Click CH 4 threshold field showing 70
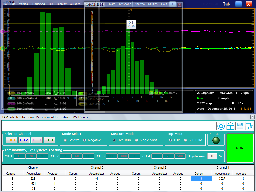This screenshot has height=192, width=256. coord(169,156)
